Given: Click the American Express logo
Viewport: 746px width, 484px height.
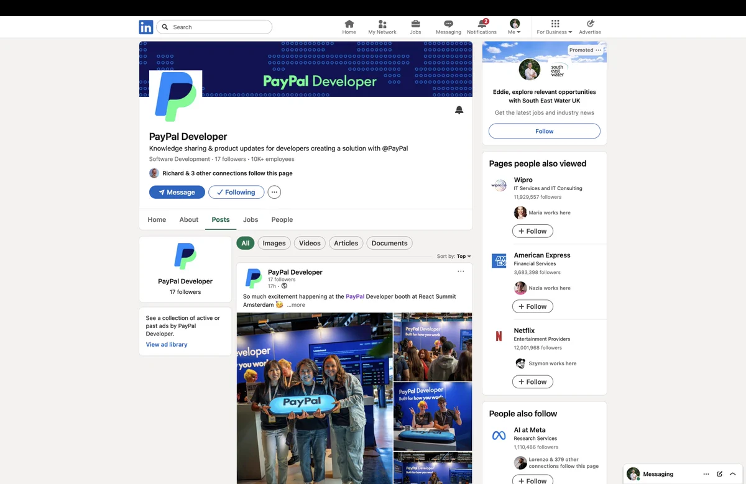Looking at the screenshot, I should pyautogui.click(x=499, y=260).
